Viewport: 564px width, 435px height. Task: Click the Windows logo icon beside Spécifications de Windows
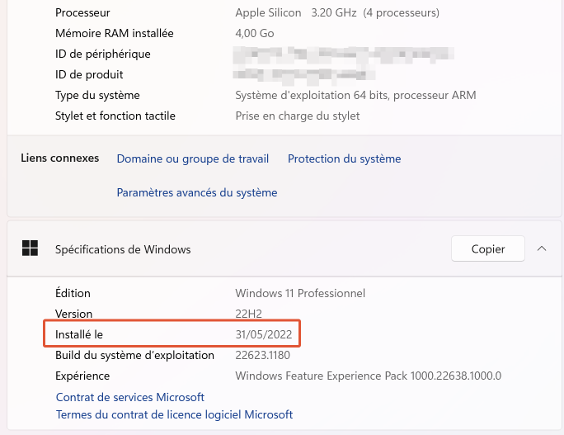coord(30,248)
